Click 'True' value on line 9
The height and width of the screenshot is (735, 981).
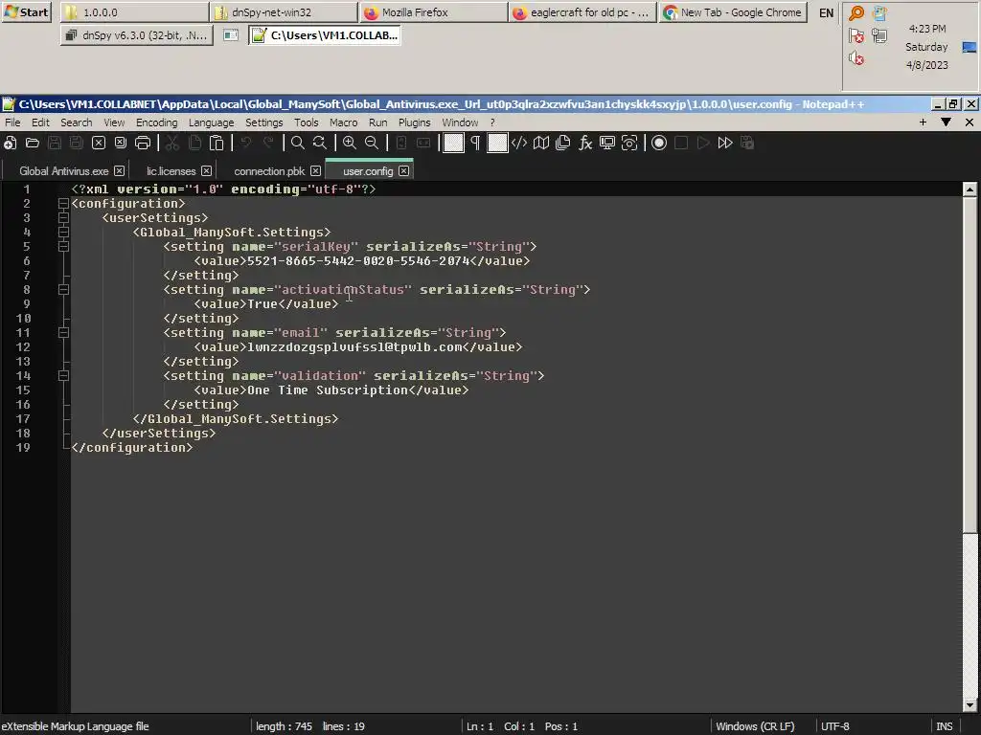[x=262, y=304]
